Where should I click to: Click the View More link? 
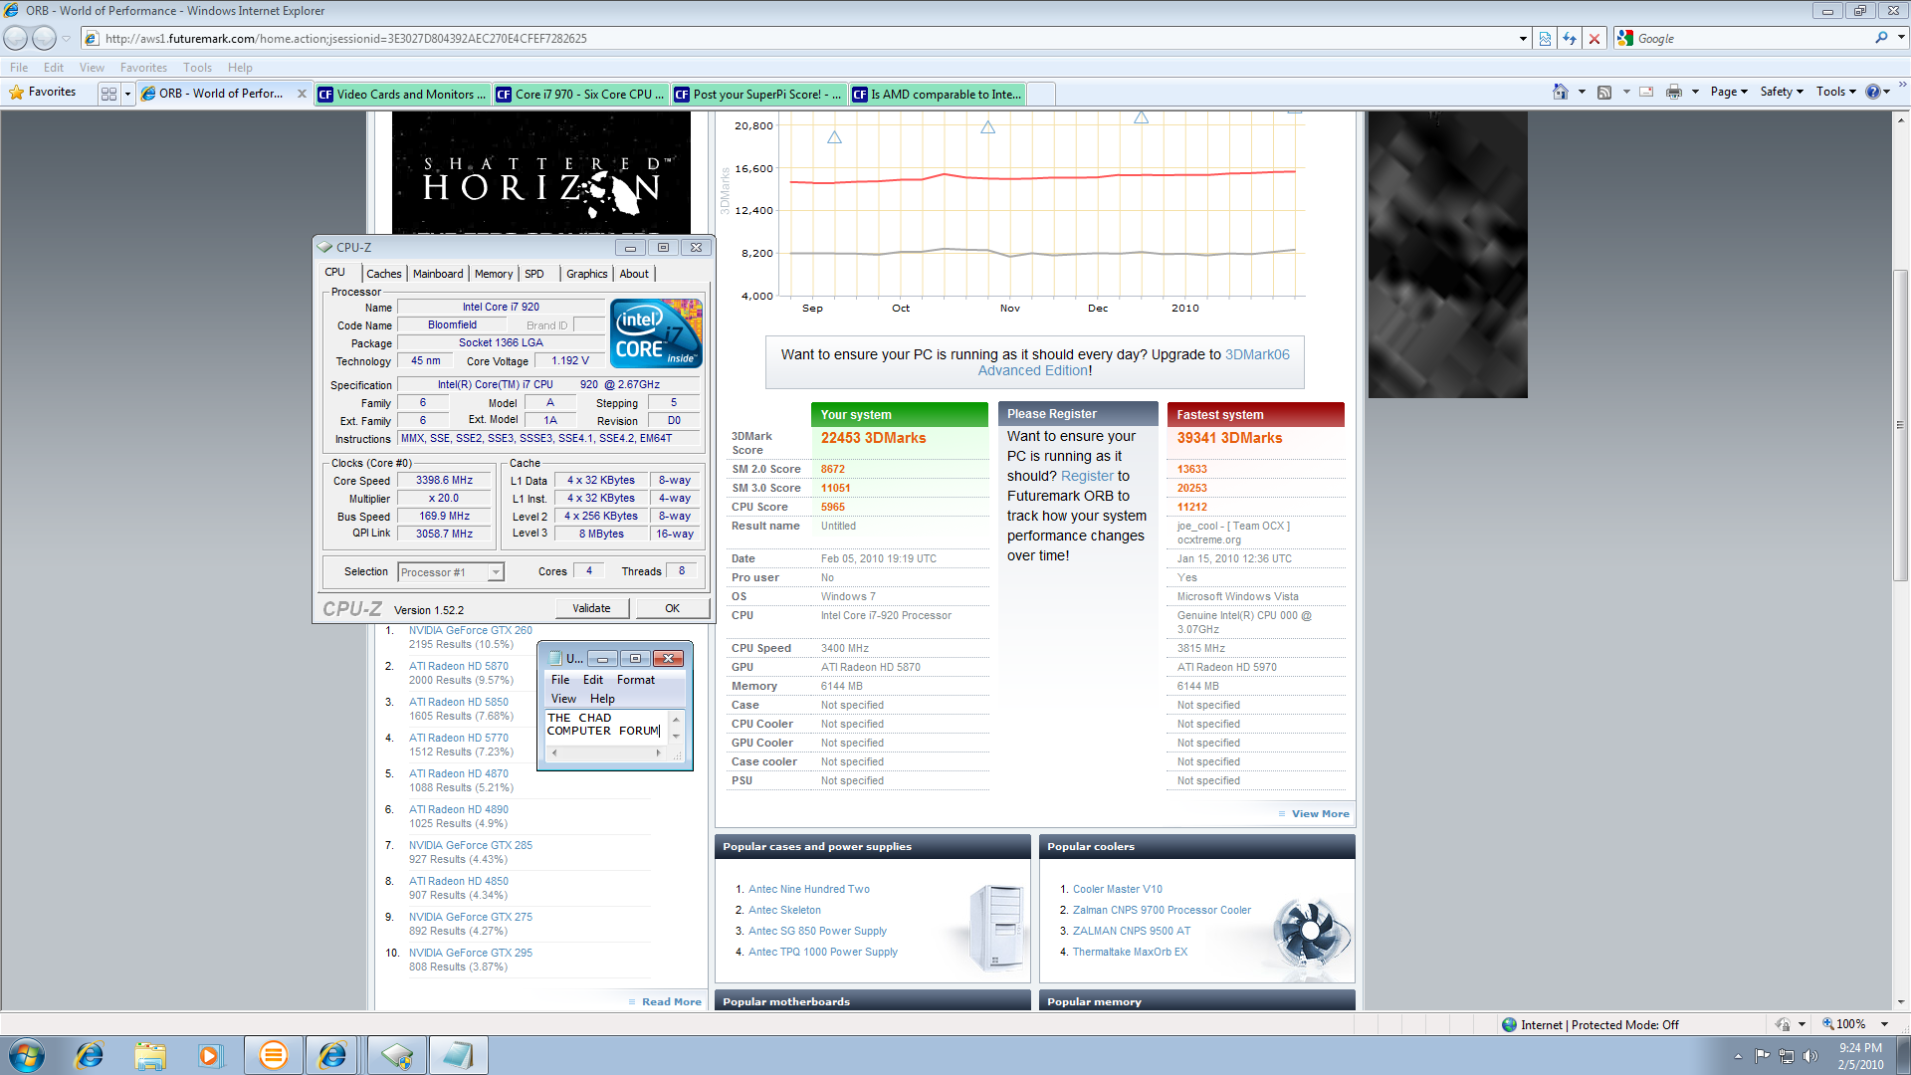click(1320, 814)
